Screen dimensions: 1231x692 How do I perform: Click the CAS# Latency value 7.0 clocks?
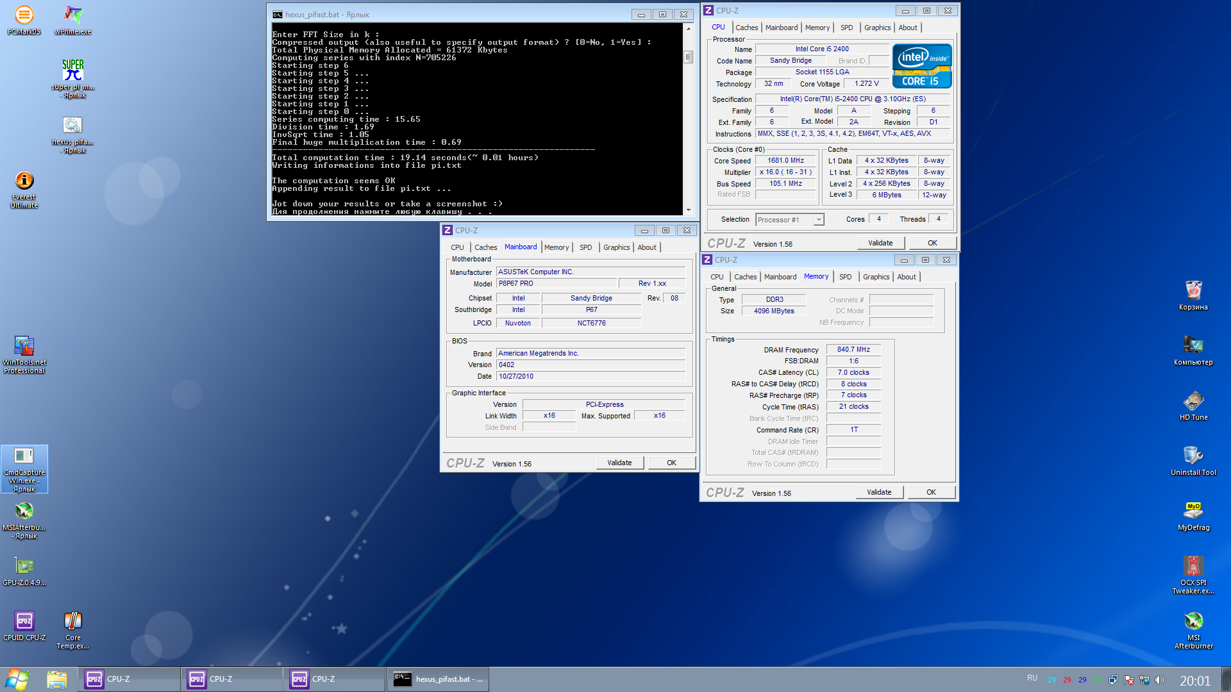tap(853, 373)
